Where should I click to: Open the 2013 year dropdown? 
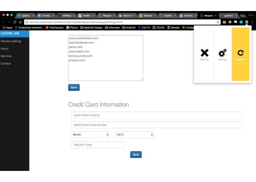pos(134,135)
